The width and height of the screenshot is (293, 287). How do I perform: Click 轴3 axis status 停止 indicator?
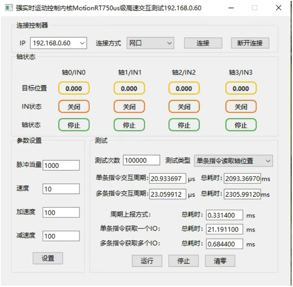pyautogui.click(x=241, y=125)
